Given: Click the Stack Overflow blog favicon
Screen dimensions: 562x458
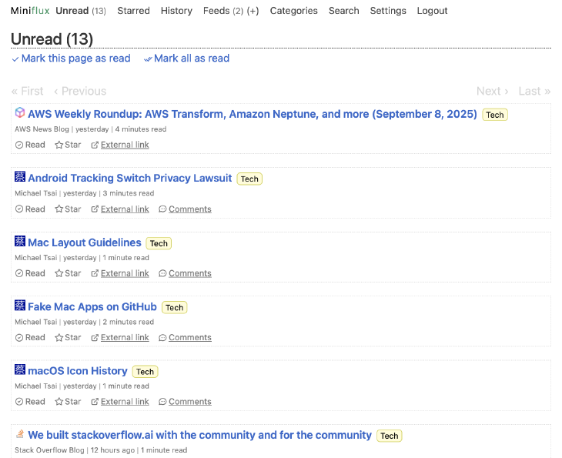Looking at the screenshot, I should (x=20, y=434).
